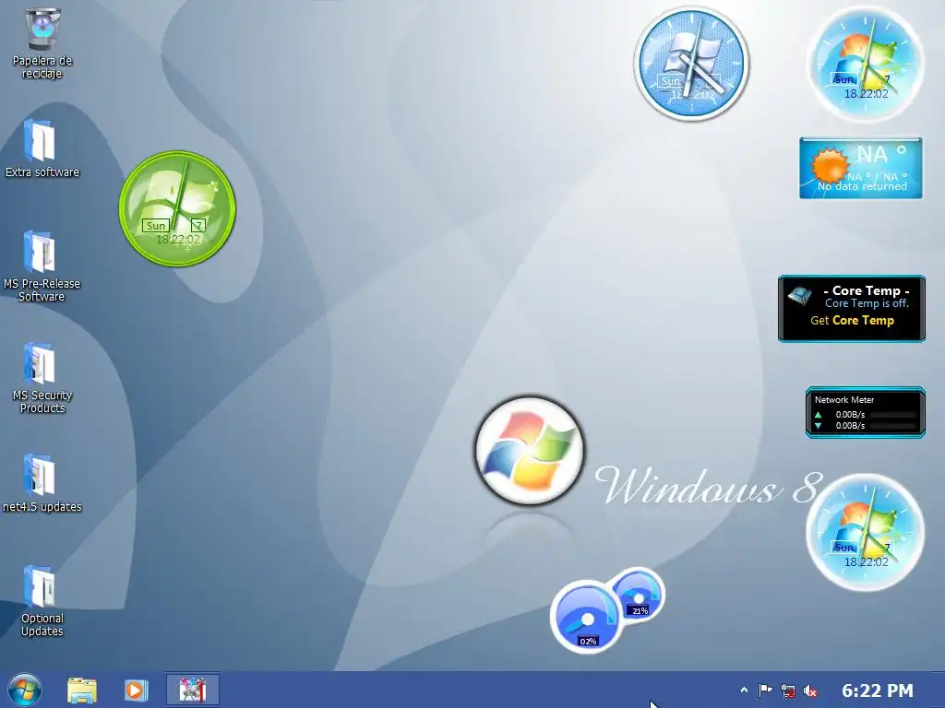
Task: Click the large CPU meter dial showing 02%
Action: tap(586, 617)
